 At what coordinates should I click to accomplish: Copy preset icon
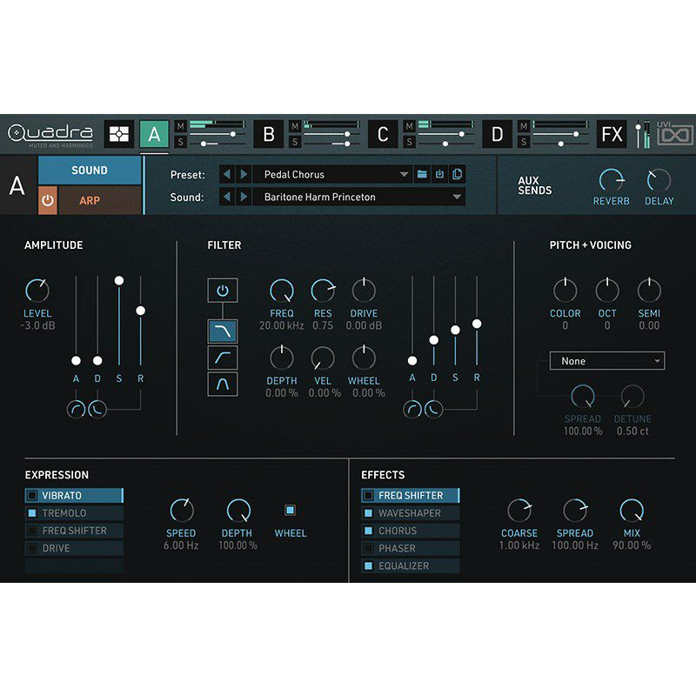point(457,175)
